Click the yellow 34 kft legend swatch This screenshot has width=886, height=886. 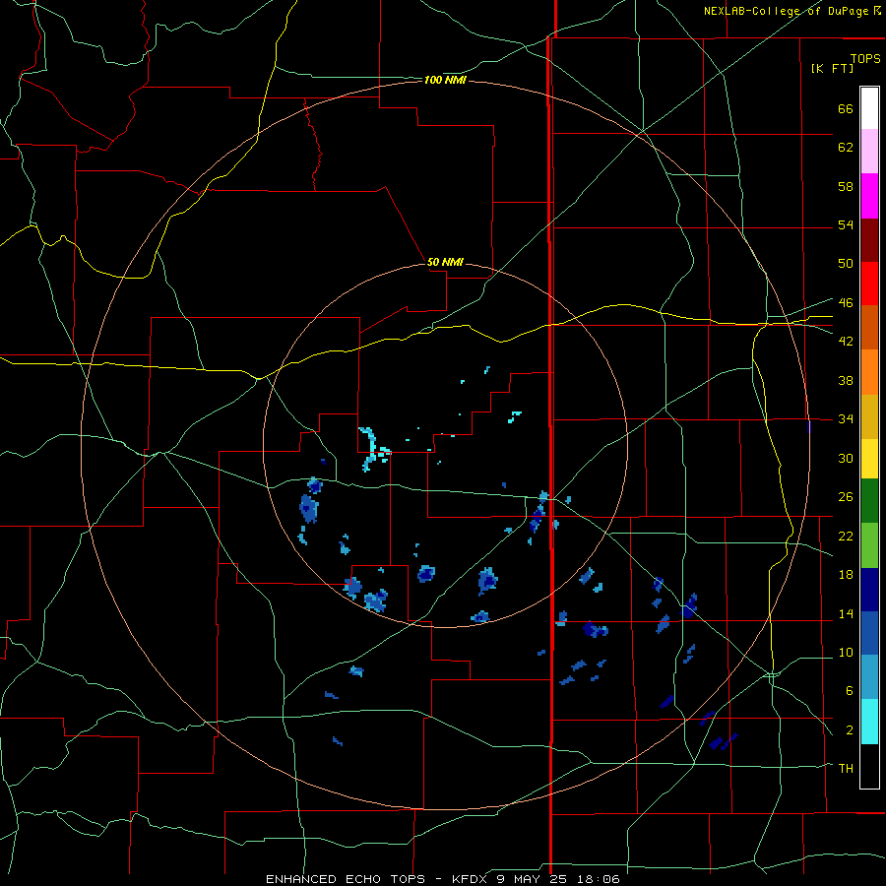869,459
